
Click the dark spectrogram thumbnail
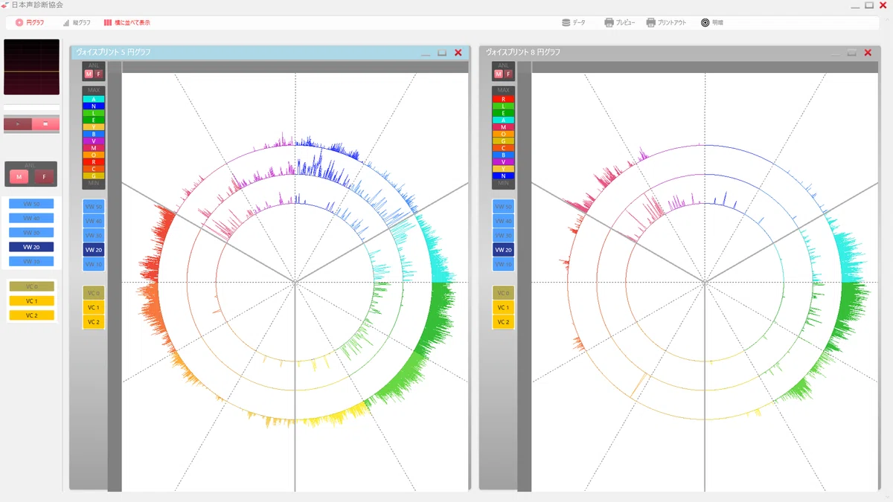(x=31, y=67)
